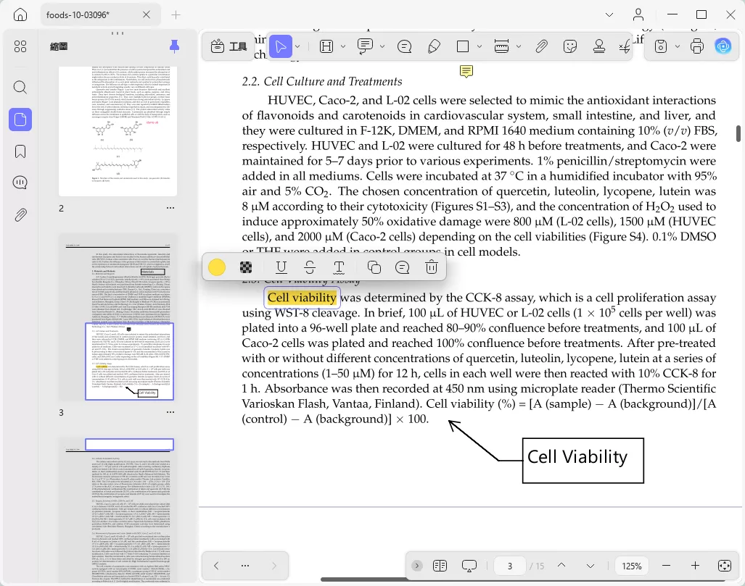Select the measure ruler tool

tap(502, 46)
